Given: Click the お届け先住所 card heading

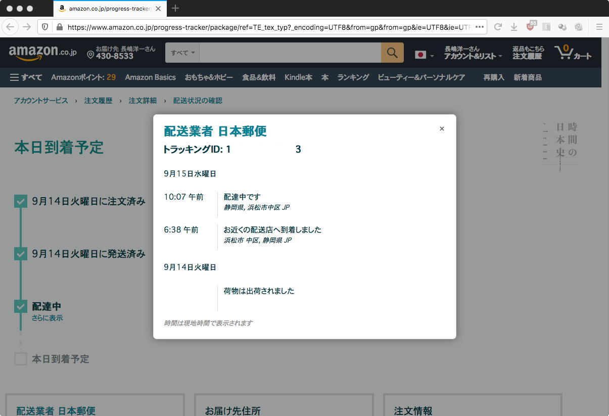Looking at the screenshot, I should click(x=233, y=411).
